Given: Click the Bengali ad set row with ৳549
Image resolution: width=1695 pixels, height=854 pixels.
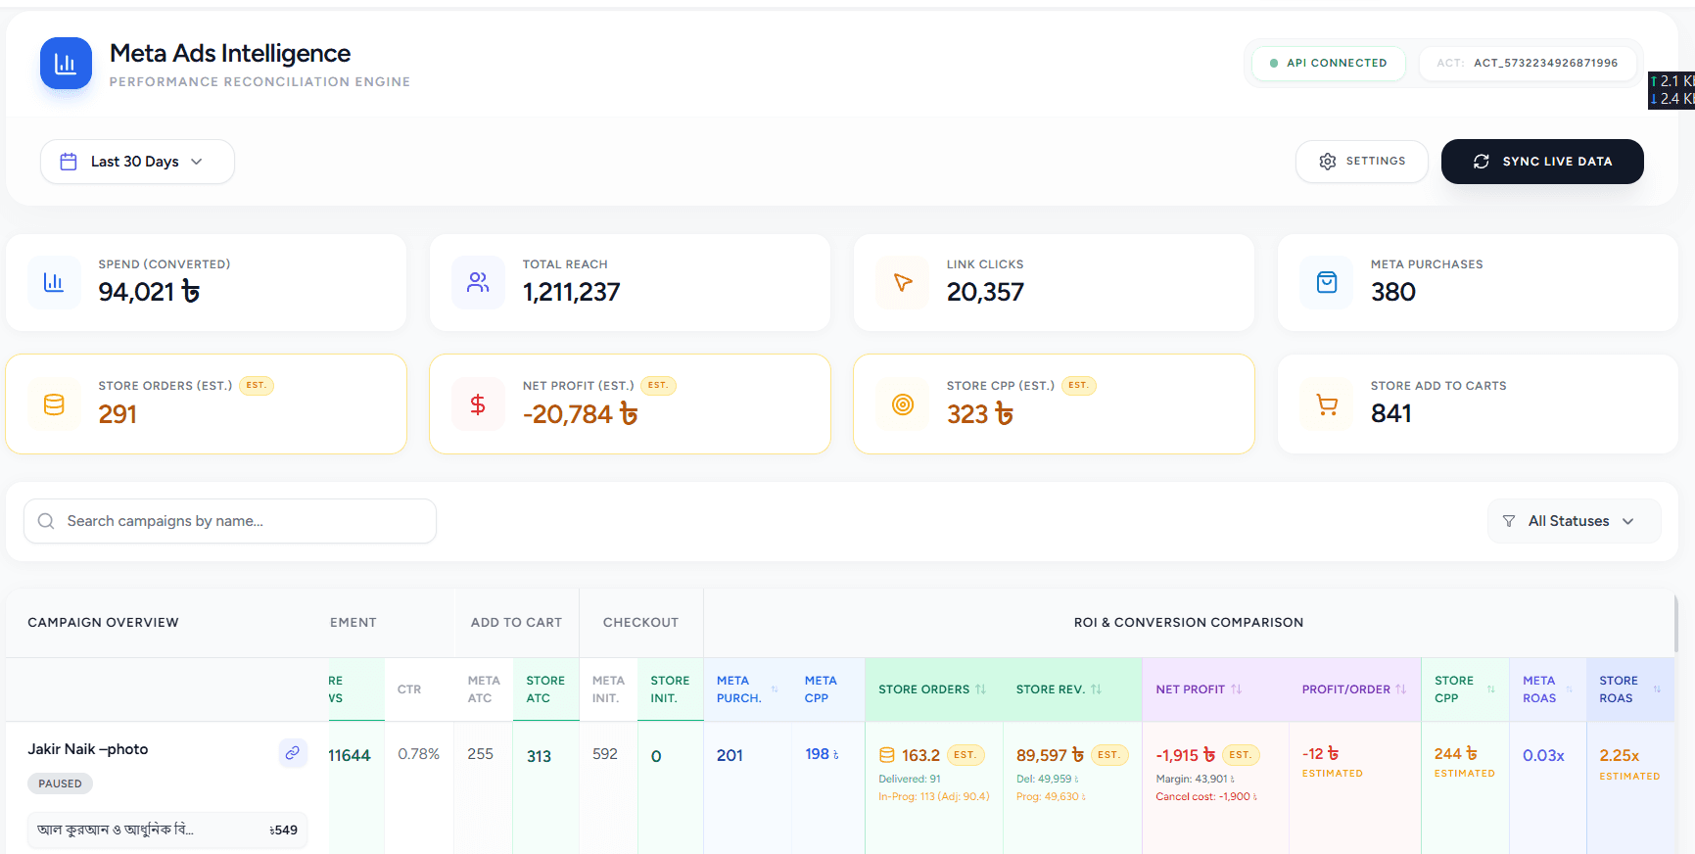Looking at the screenshot, I should (167, 830).
